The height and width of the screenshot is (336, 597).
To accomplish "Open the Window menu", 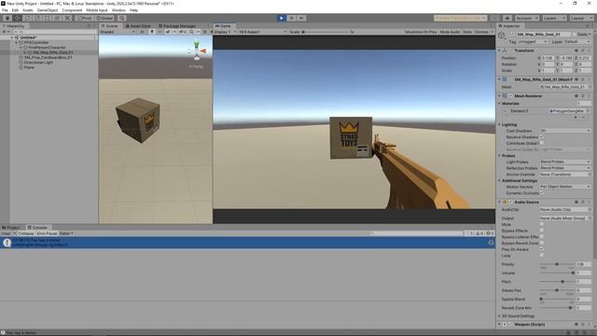I will (118, 10).
